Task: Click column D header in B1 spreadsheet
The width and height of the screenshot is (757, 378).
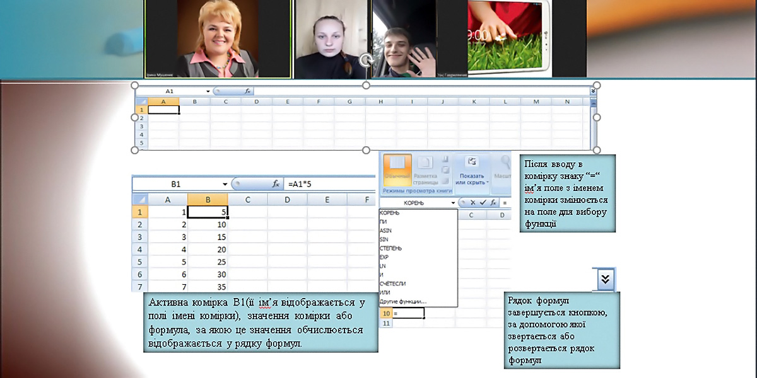Action: tap(287, 200)
